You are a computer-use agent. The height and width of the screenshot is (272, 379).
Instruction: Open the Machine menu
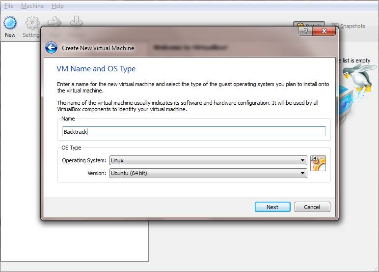click(32, 6)
